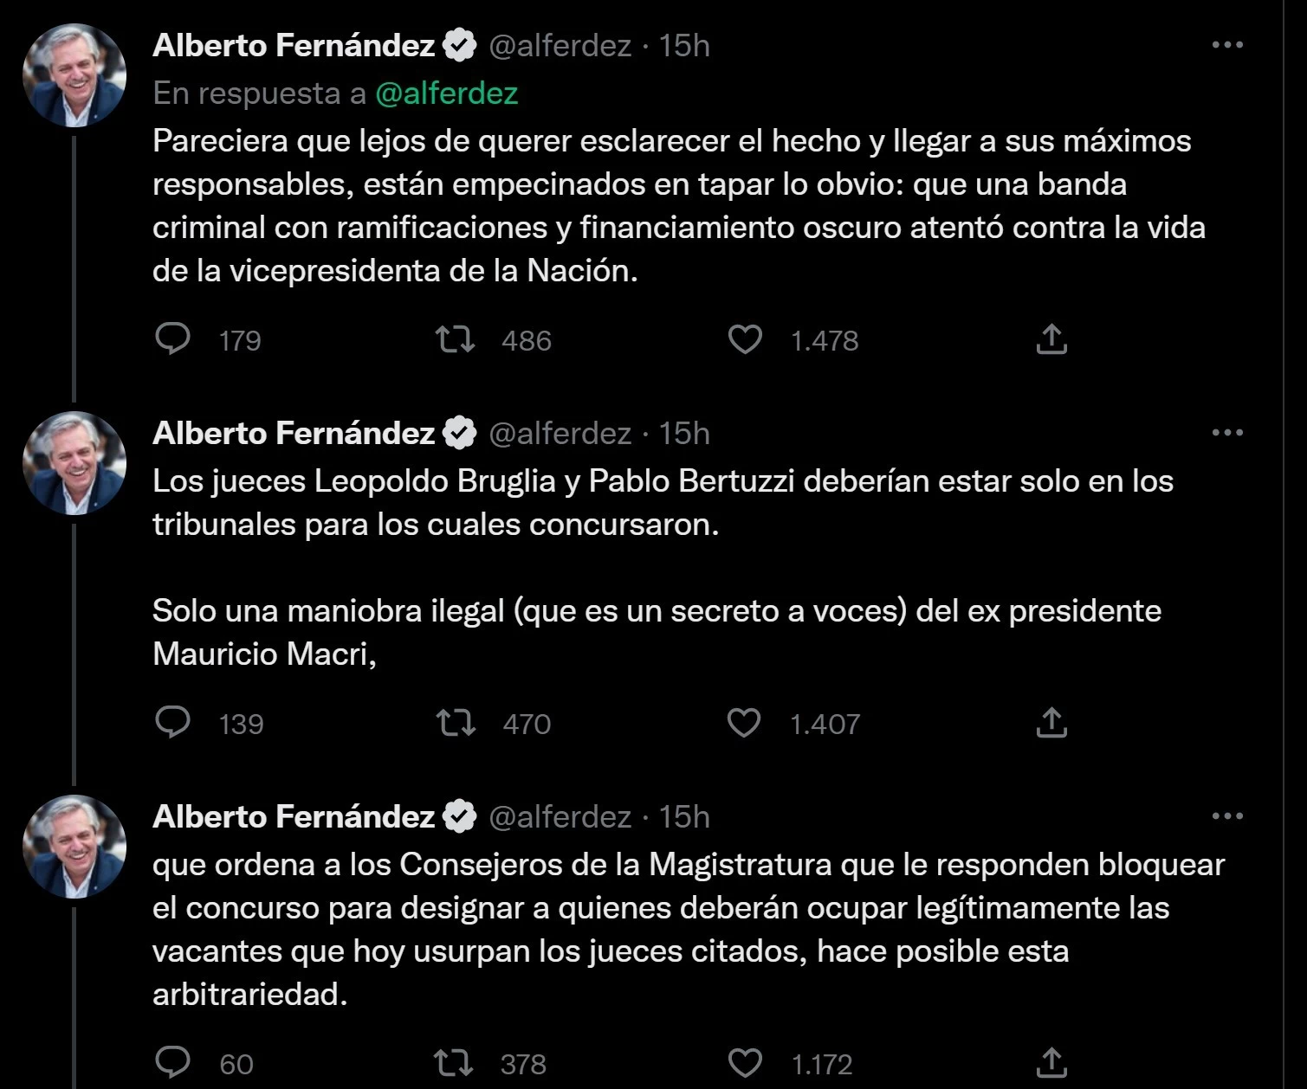
Task: Open more options on the Bruglia and Bertuzzi tweet
Action: 1227,433
